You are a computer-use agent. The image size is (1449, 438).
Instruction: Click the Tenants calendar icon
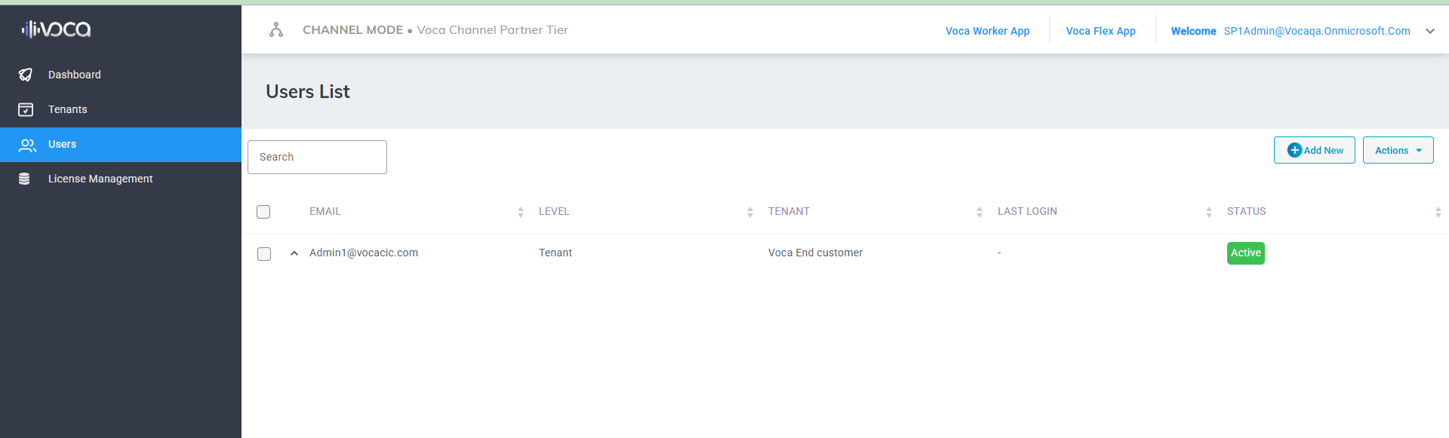coord(26,109)
